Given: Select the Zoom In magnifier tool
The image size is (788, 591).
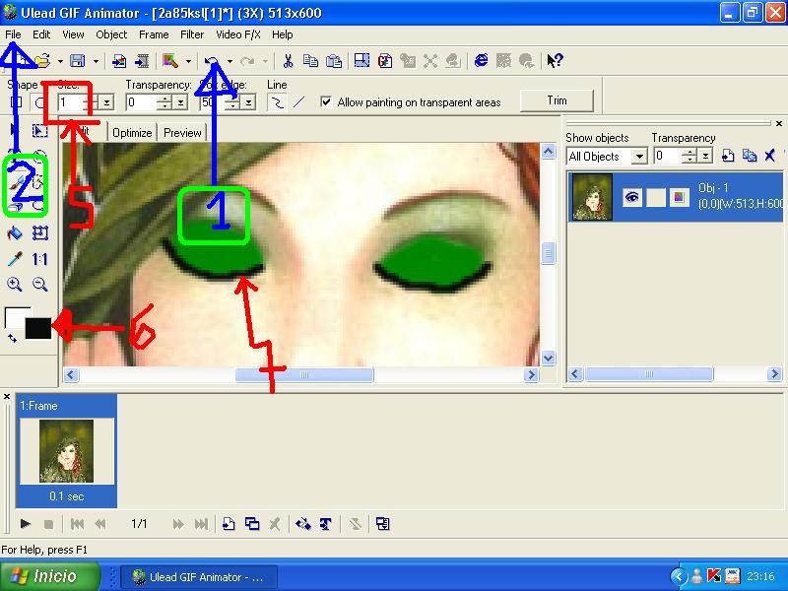Looking at the screenshot, I should (x=15, y=285).
